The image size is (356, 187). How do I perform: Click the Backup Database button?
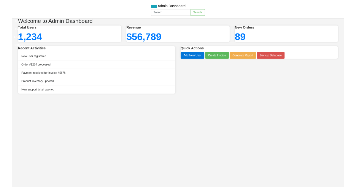pyautogui.click(x=271, y=55)
